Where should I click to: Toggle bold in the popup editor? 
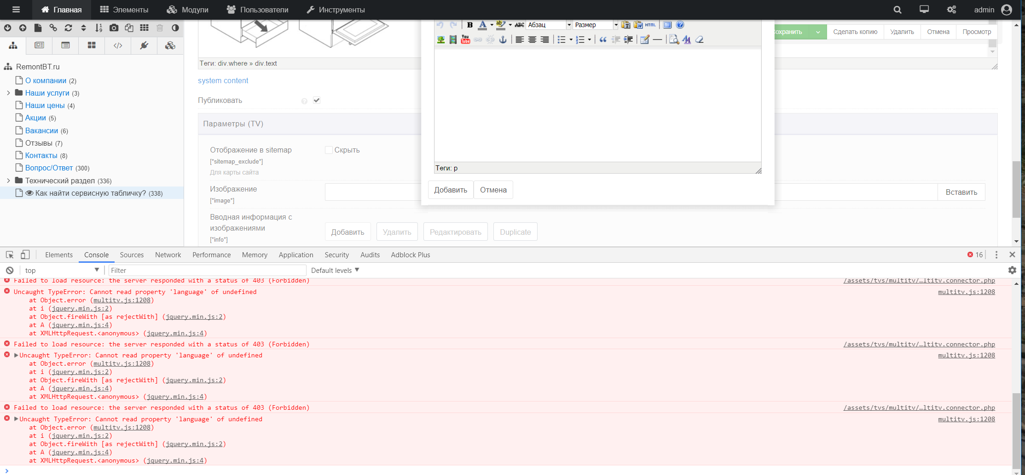click(x=470, y=25)
